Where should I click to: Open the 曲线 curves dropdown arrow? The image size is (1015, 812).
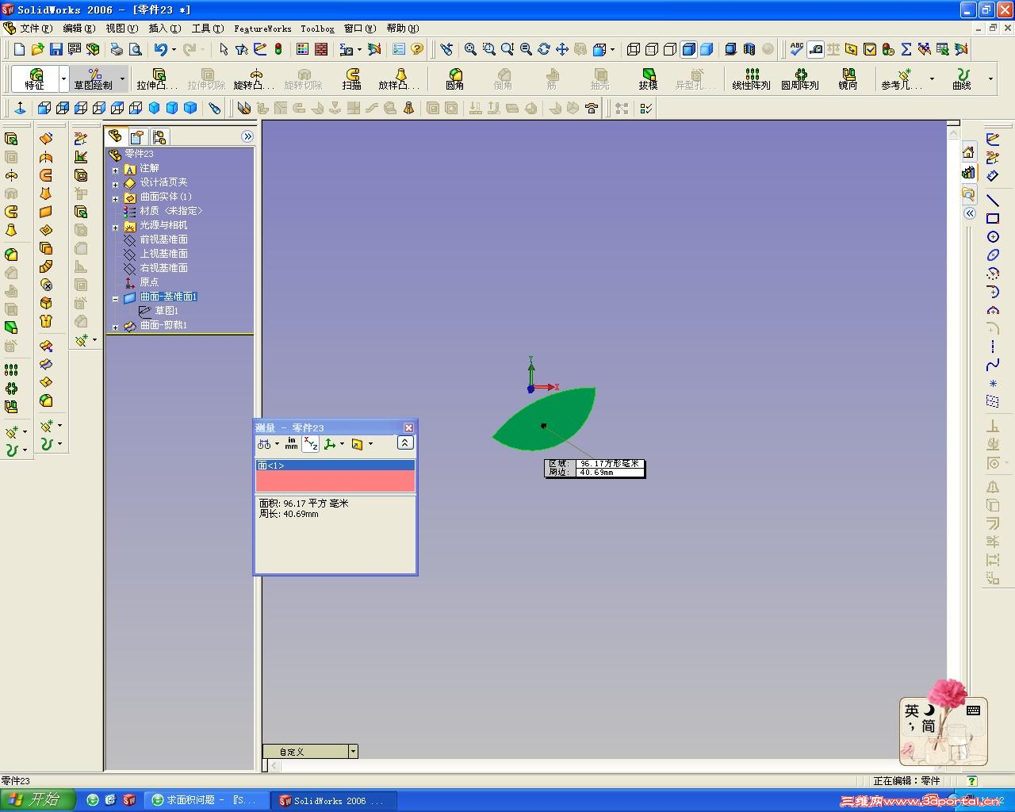point(990,79)
